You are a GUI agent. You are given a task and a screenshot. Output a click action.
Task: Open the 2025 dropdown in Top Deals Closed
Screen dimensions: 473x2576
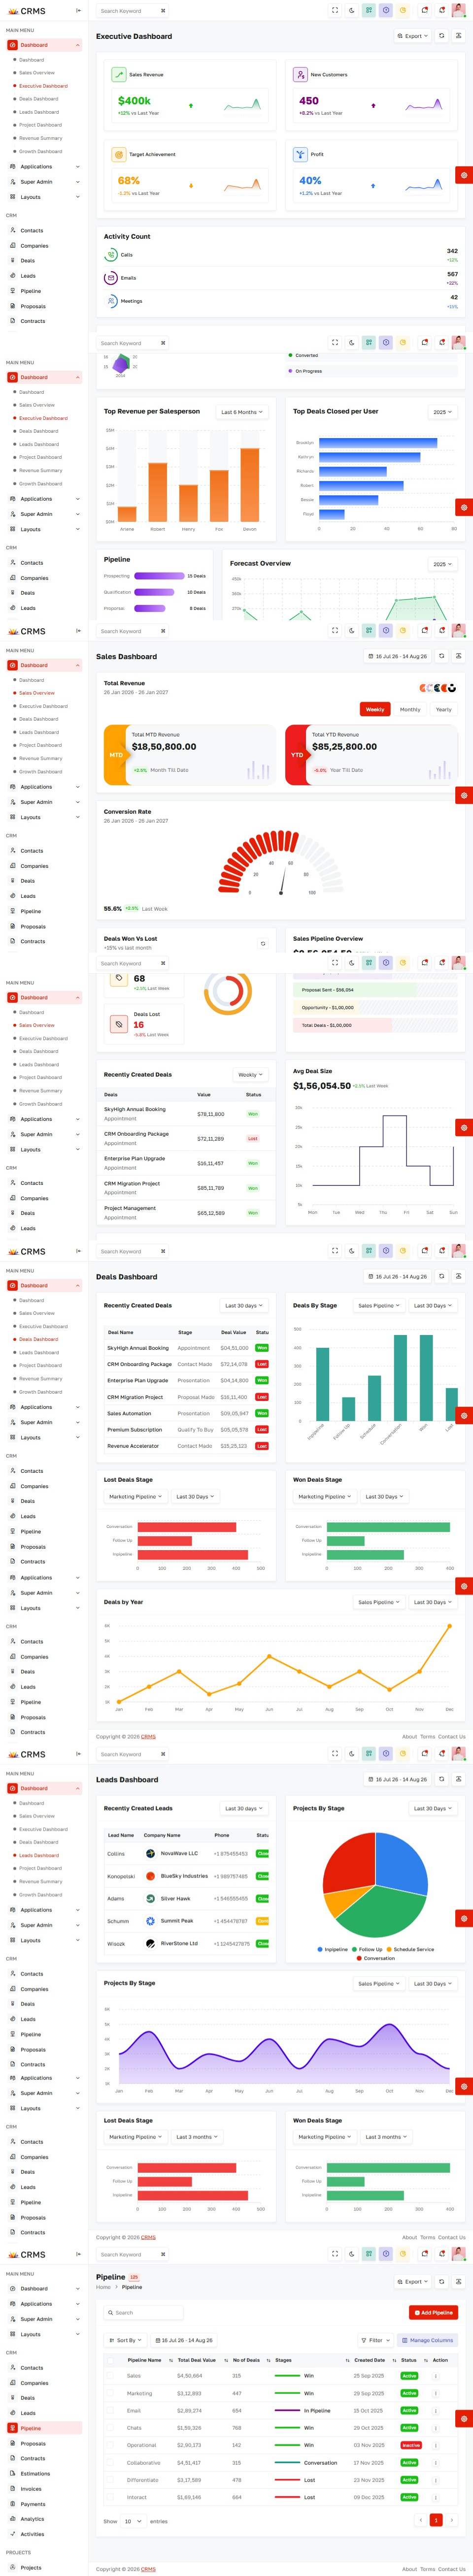click(x=442, y=412)
